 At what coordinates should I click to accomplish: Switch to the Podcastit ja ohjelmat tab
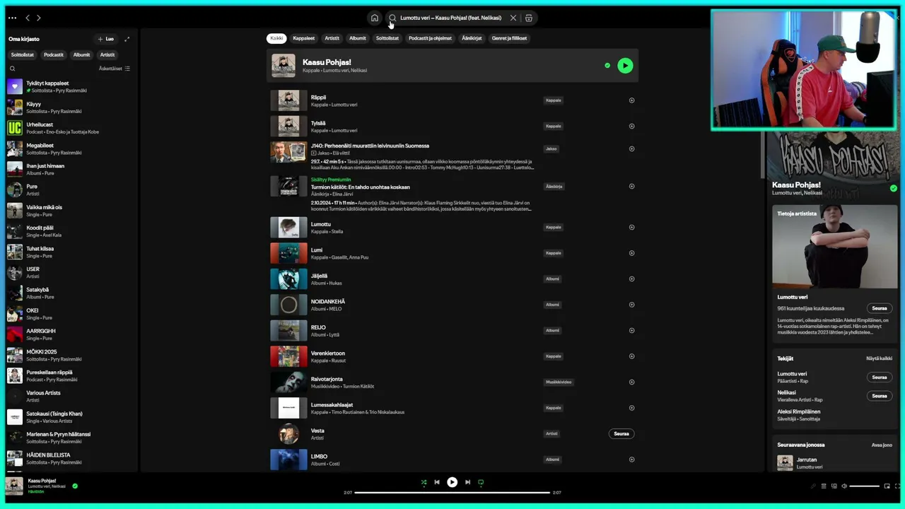tap(430, 38)
